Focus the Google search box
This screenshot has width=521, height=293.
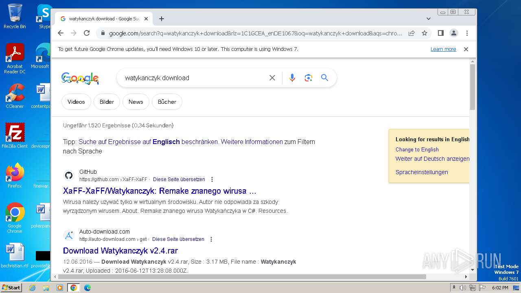pyautogui.click(x=194, y=78)
